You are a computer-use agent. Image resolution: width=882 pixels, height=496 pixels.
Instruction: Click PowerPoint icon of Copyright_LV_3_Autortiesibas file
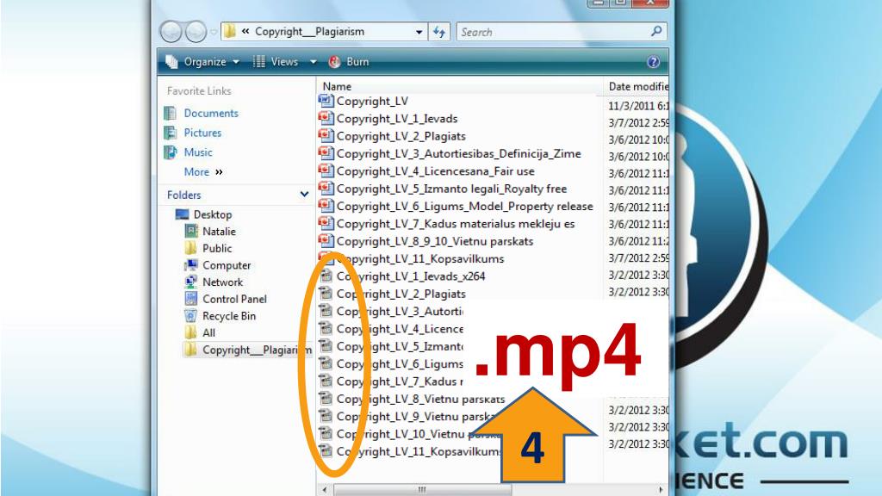326,153
